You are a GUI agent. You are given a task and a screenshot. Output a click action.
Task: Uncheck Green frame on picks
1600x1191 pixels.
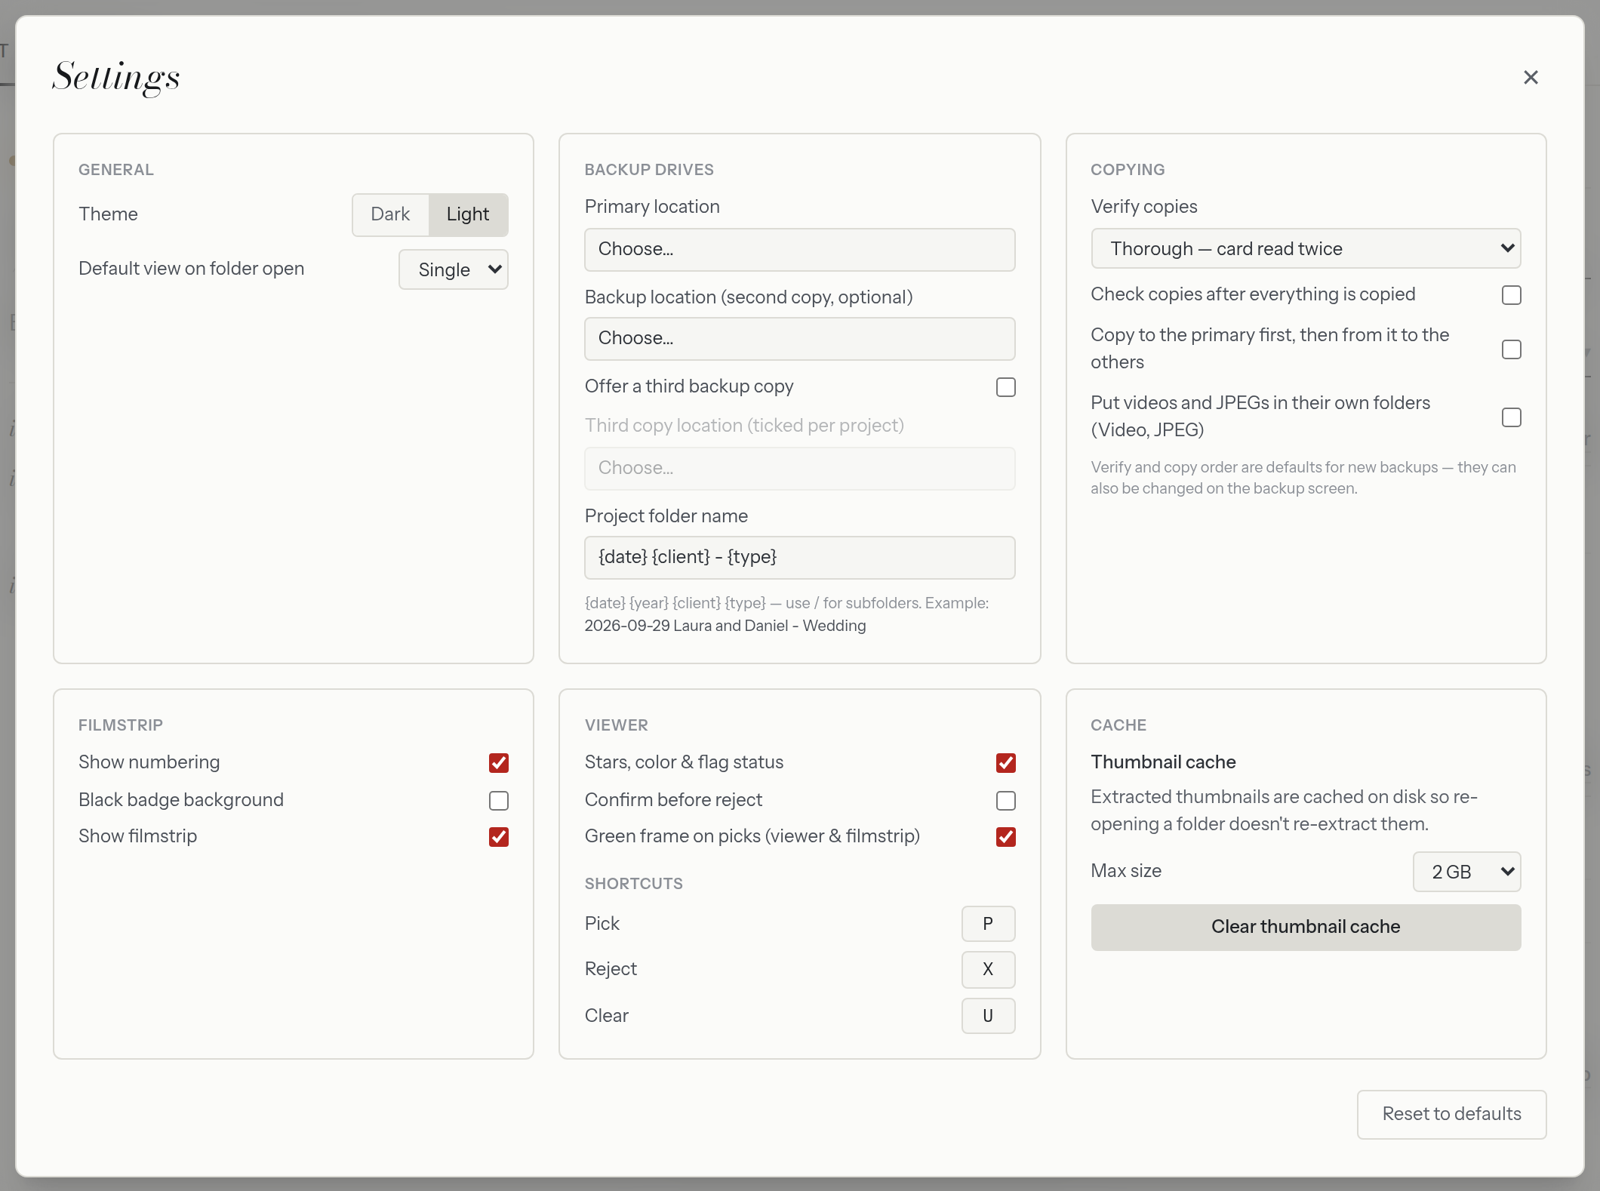[1005, 837]
